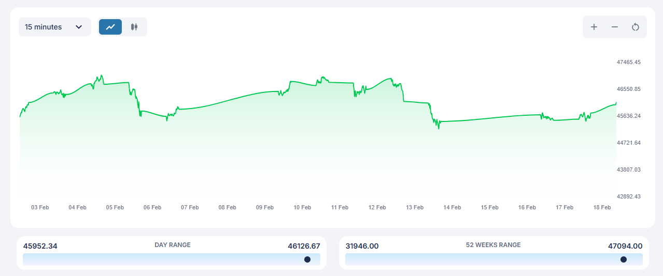Screen dimensions: 663x276
Task: Switch to line chart view
Action: (110, 27)
